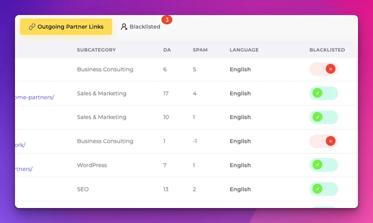Image resolution: width=373 pixels, height=223 pixels.
Task: Enable the blacklist toggle on the first row
Action: [323, 69]
